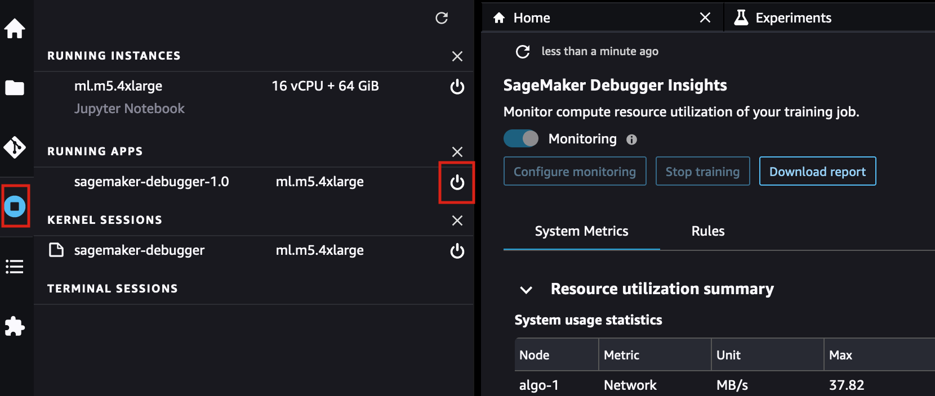The image size is (935, 396).
Task: Open the Home icon in left sidebar
Action: click(15, 28)
